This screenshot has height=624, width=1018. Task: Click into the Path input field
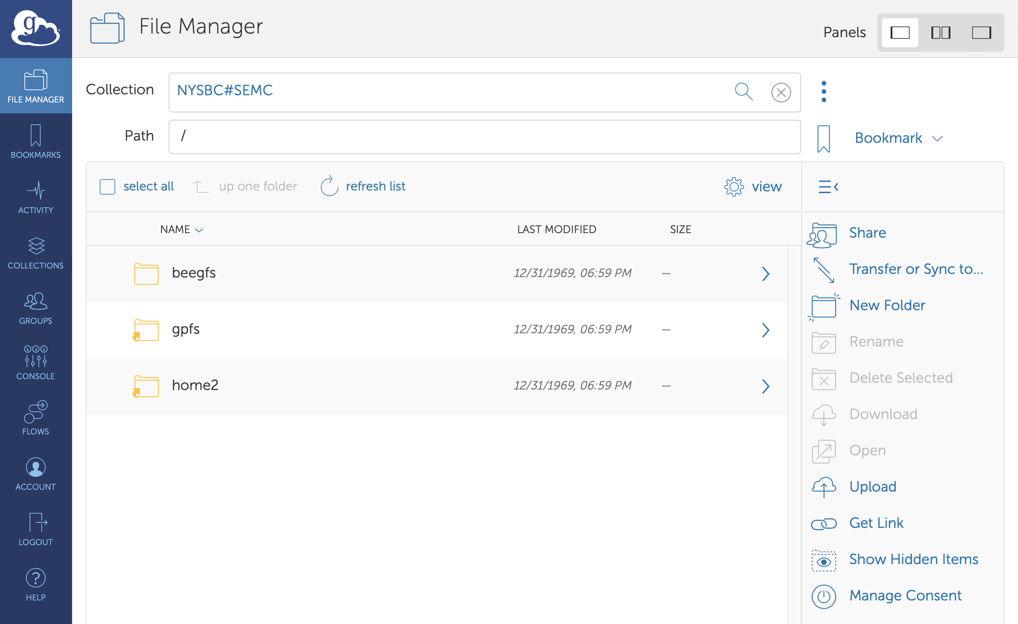coord(484,137)
